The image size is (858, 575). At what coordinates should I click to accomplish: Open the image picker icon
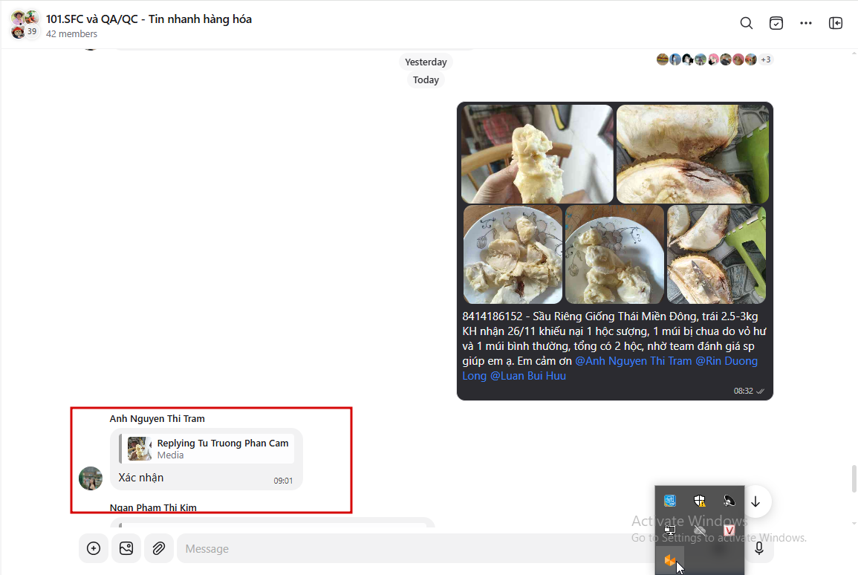(x=126, y=548)
